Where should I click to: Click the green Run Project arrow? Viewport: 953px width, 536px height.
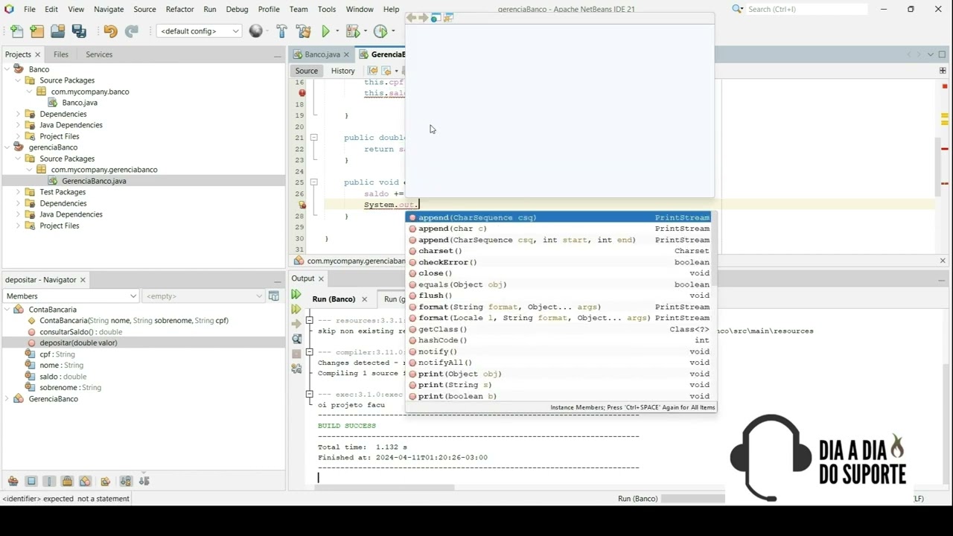(325, 31)
